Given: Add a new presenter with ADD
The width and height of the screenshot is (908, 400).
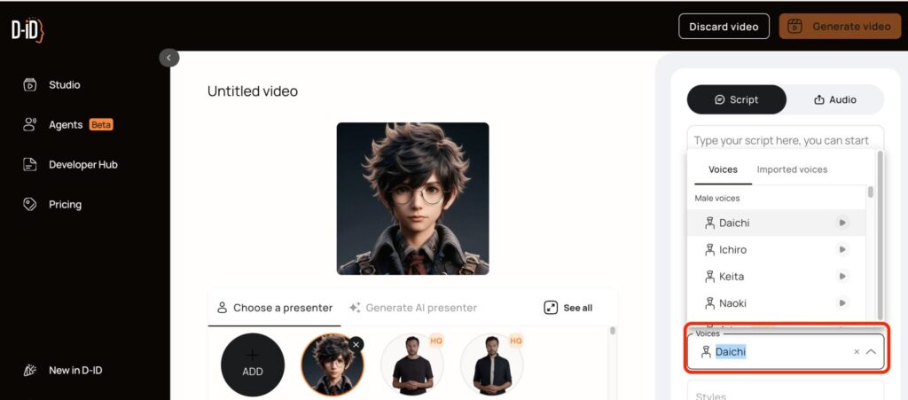Looking at the screenshot, I should [253, 365].
